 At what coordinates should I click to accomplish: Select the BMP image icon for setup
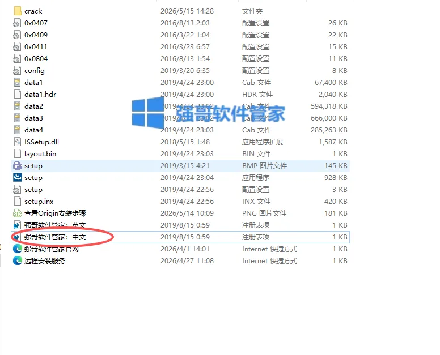coord(18,165)
